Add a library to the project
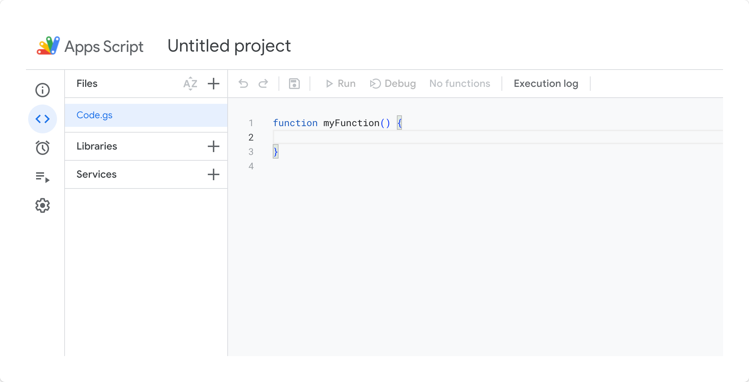749x382 pixels. [x=214, y=146]
